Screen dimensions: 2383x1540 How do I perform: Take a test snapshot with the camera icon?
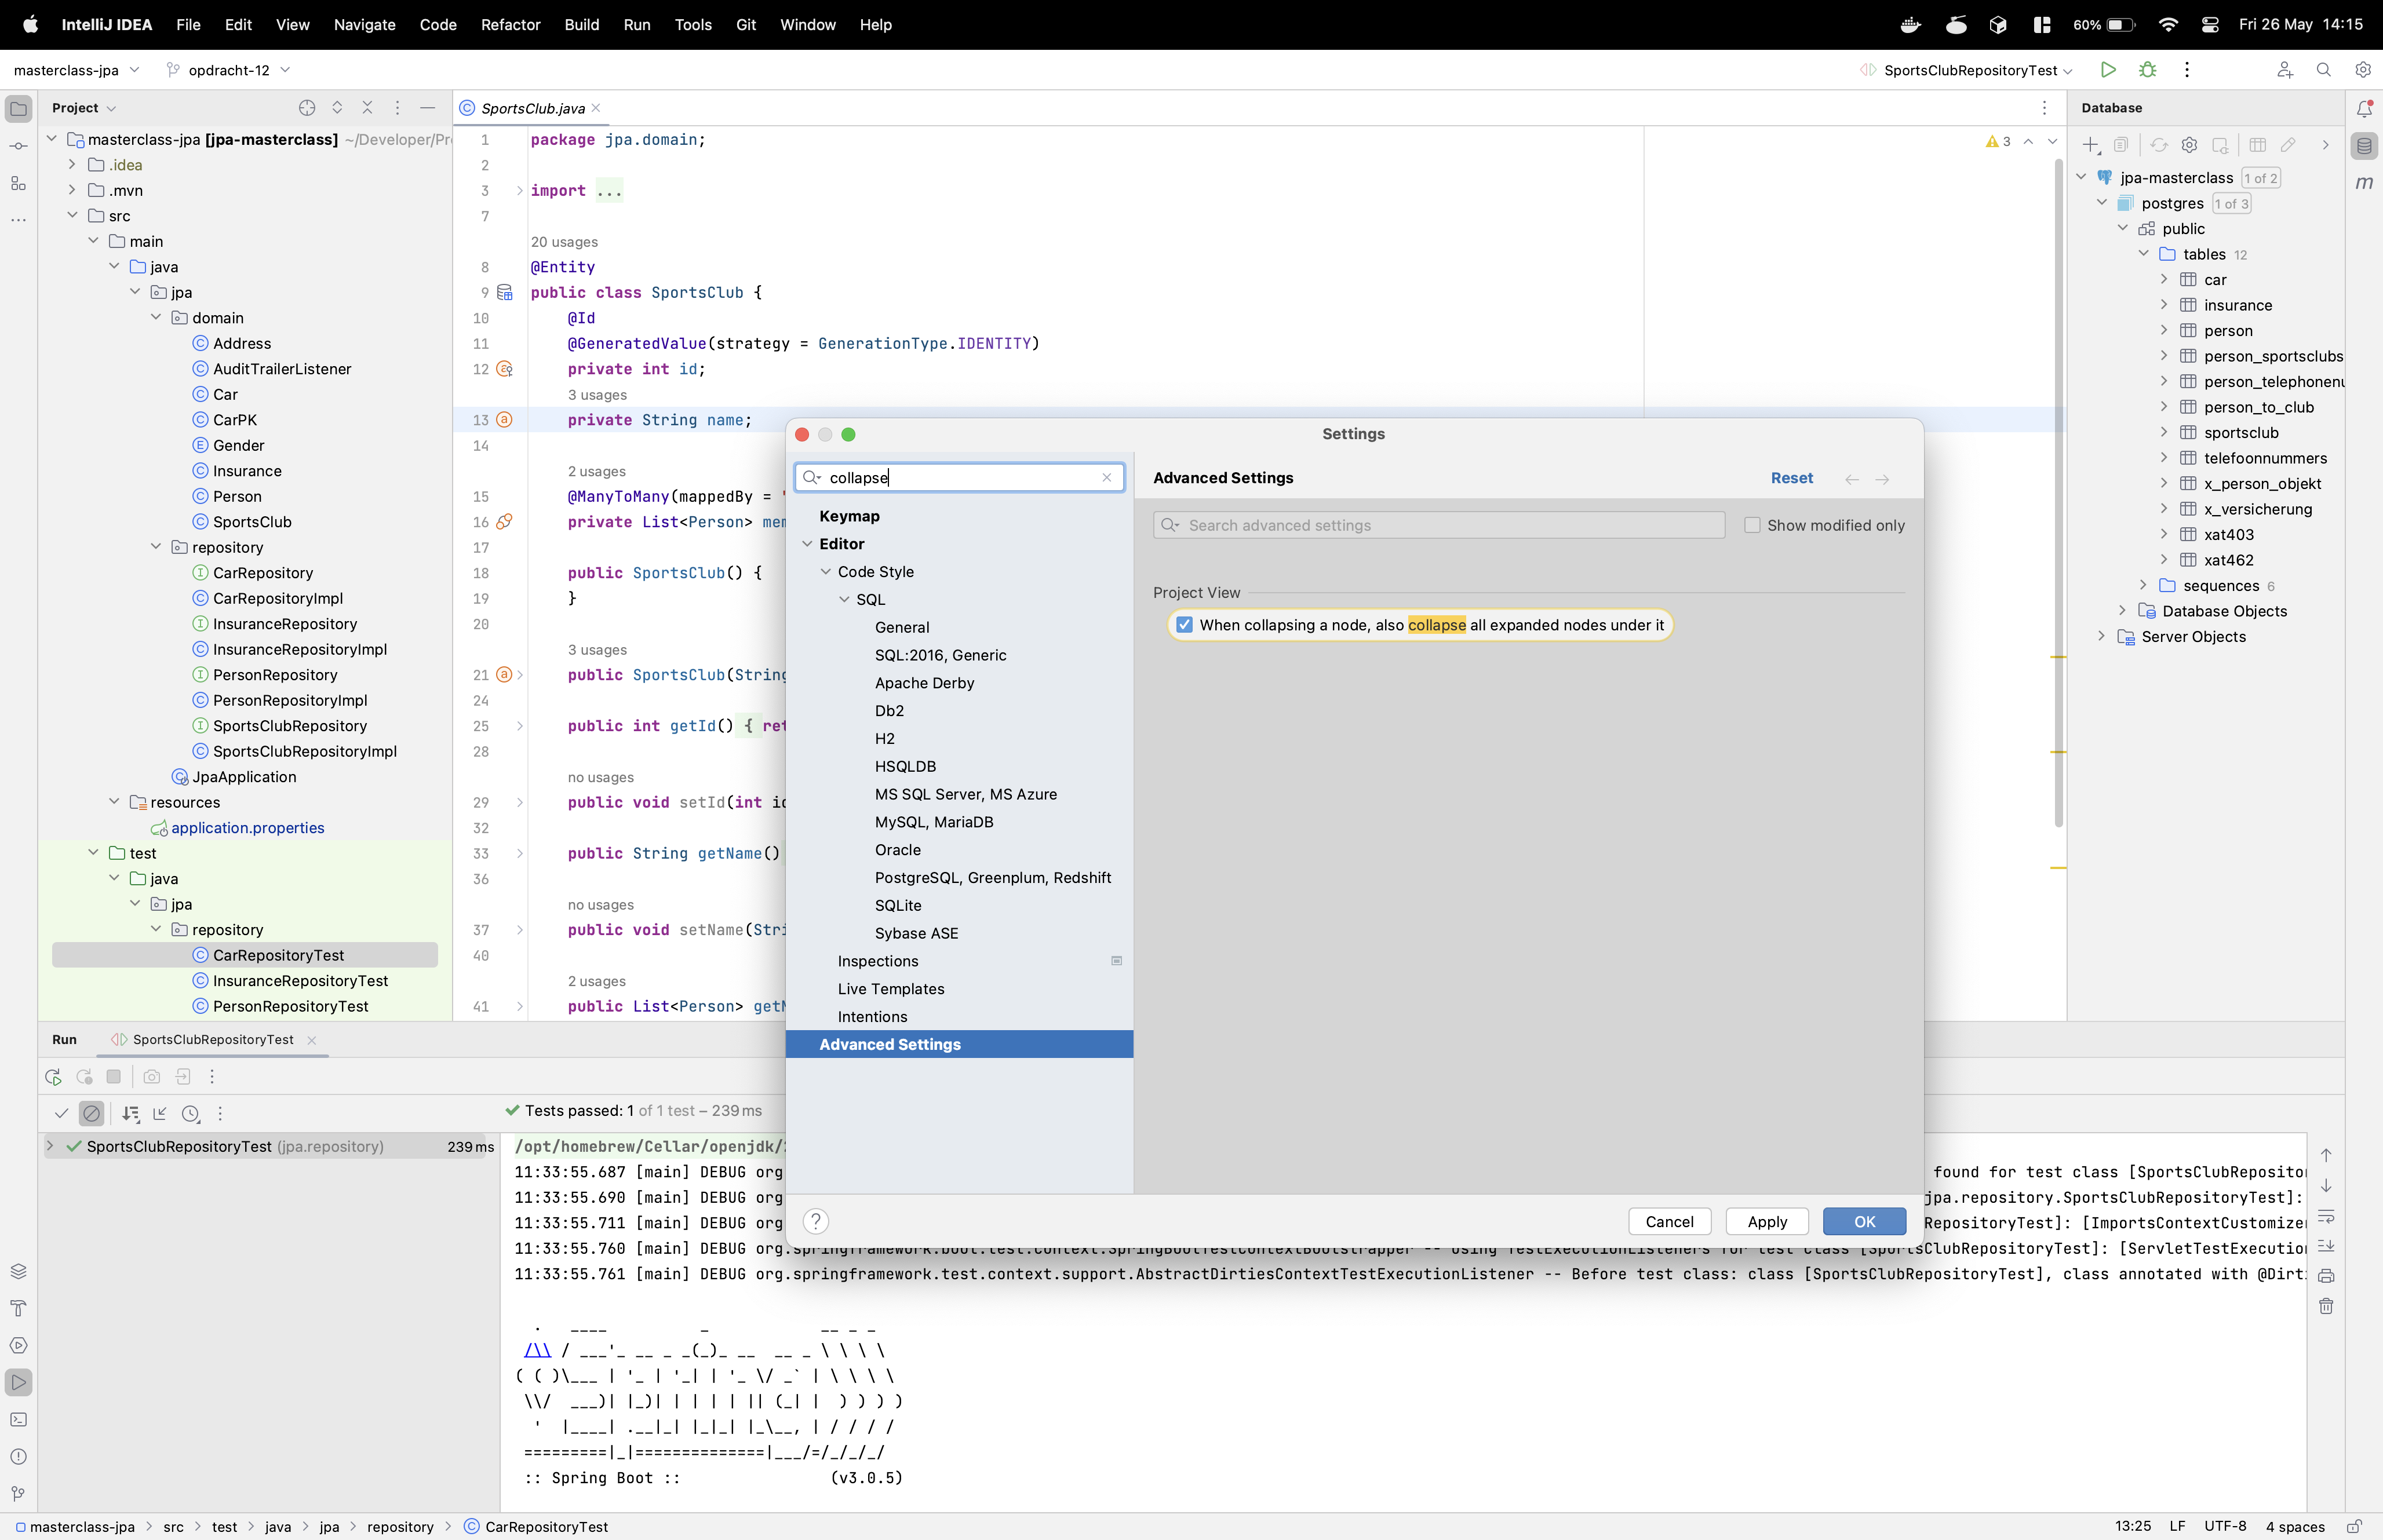[151, 1077]
